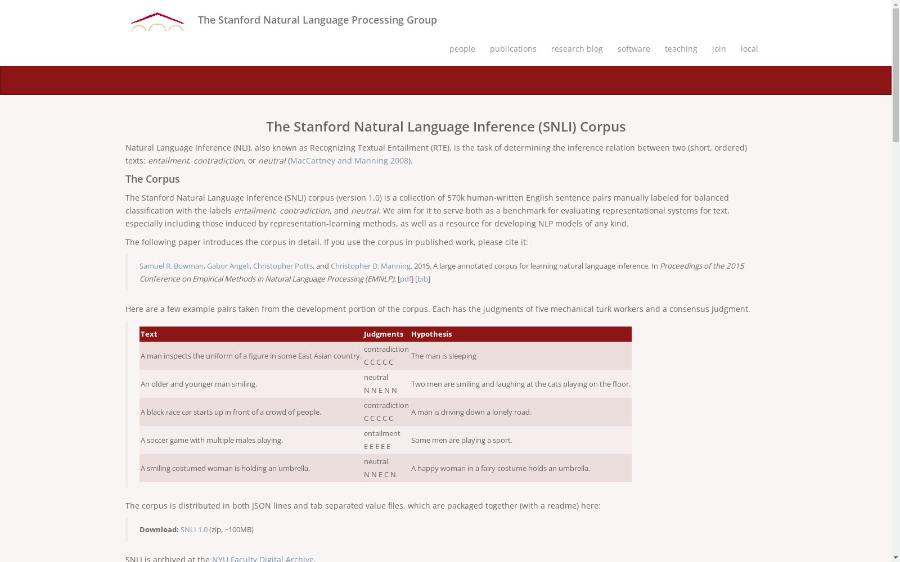900x562 pixels.
Task: Open the bib citation link
Action: tap(422, 279)
